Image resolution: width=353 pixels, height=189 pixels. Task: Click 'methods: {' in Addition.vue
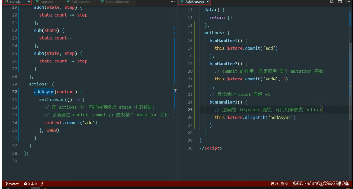click(x=217, y=33)
